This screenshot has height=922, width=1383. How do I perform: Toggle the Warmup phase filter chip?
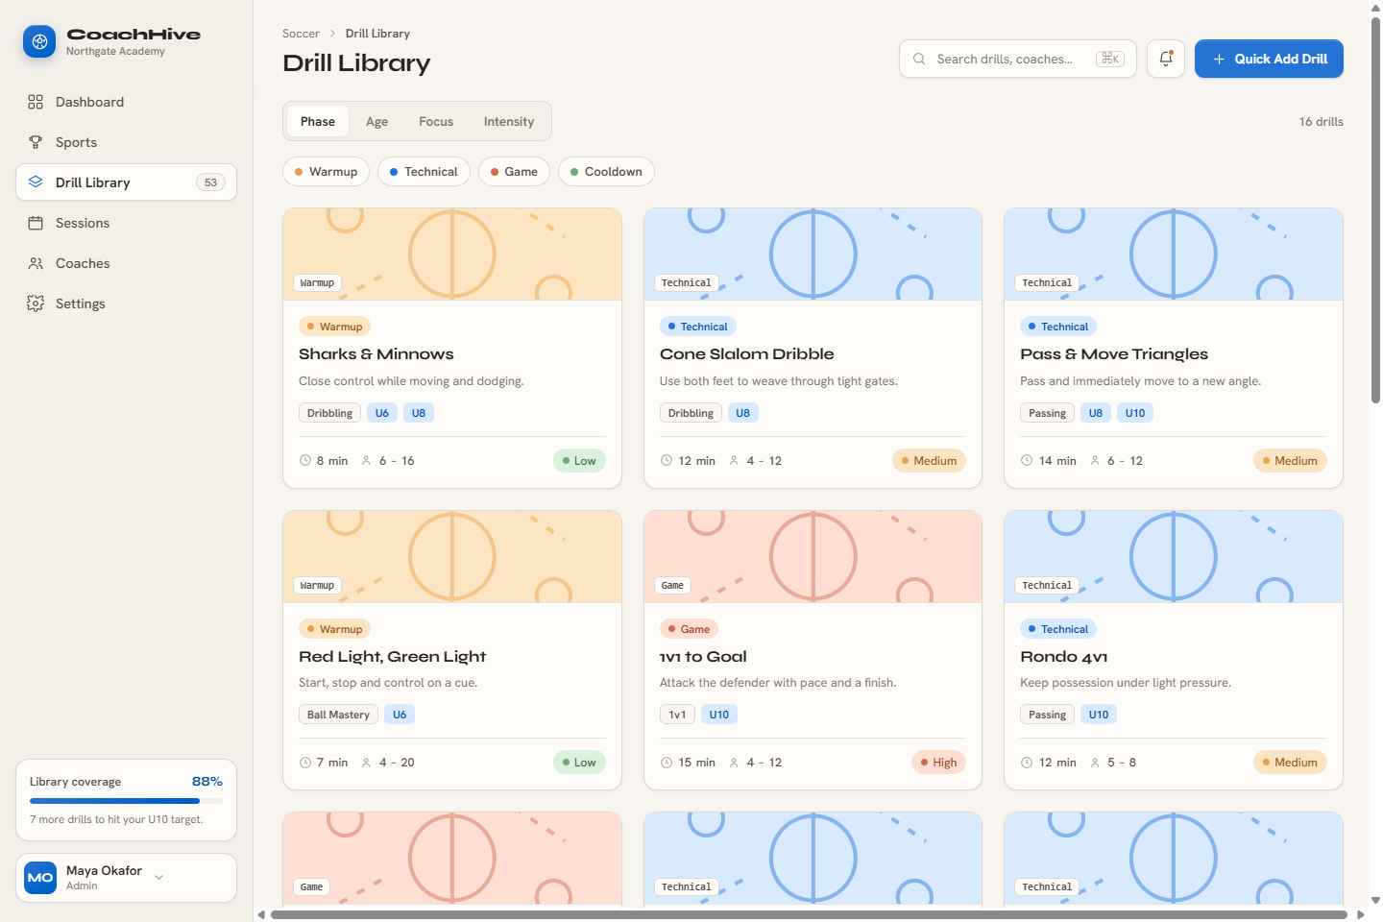326,172
